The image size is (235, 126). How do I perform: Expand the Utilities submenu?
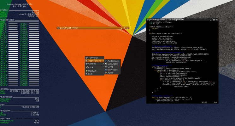pyautogui.click(x=94, y=64)
